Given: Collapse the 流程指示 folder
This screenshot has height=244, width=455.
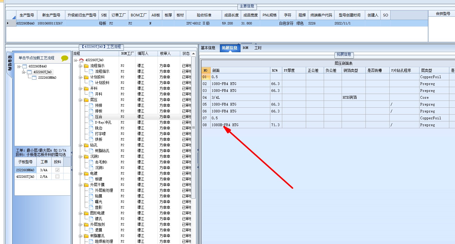Looking at the screenshot, I should point(81,66).
